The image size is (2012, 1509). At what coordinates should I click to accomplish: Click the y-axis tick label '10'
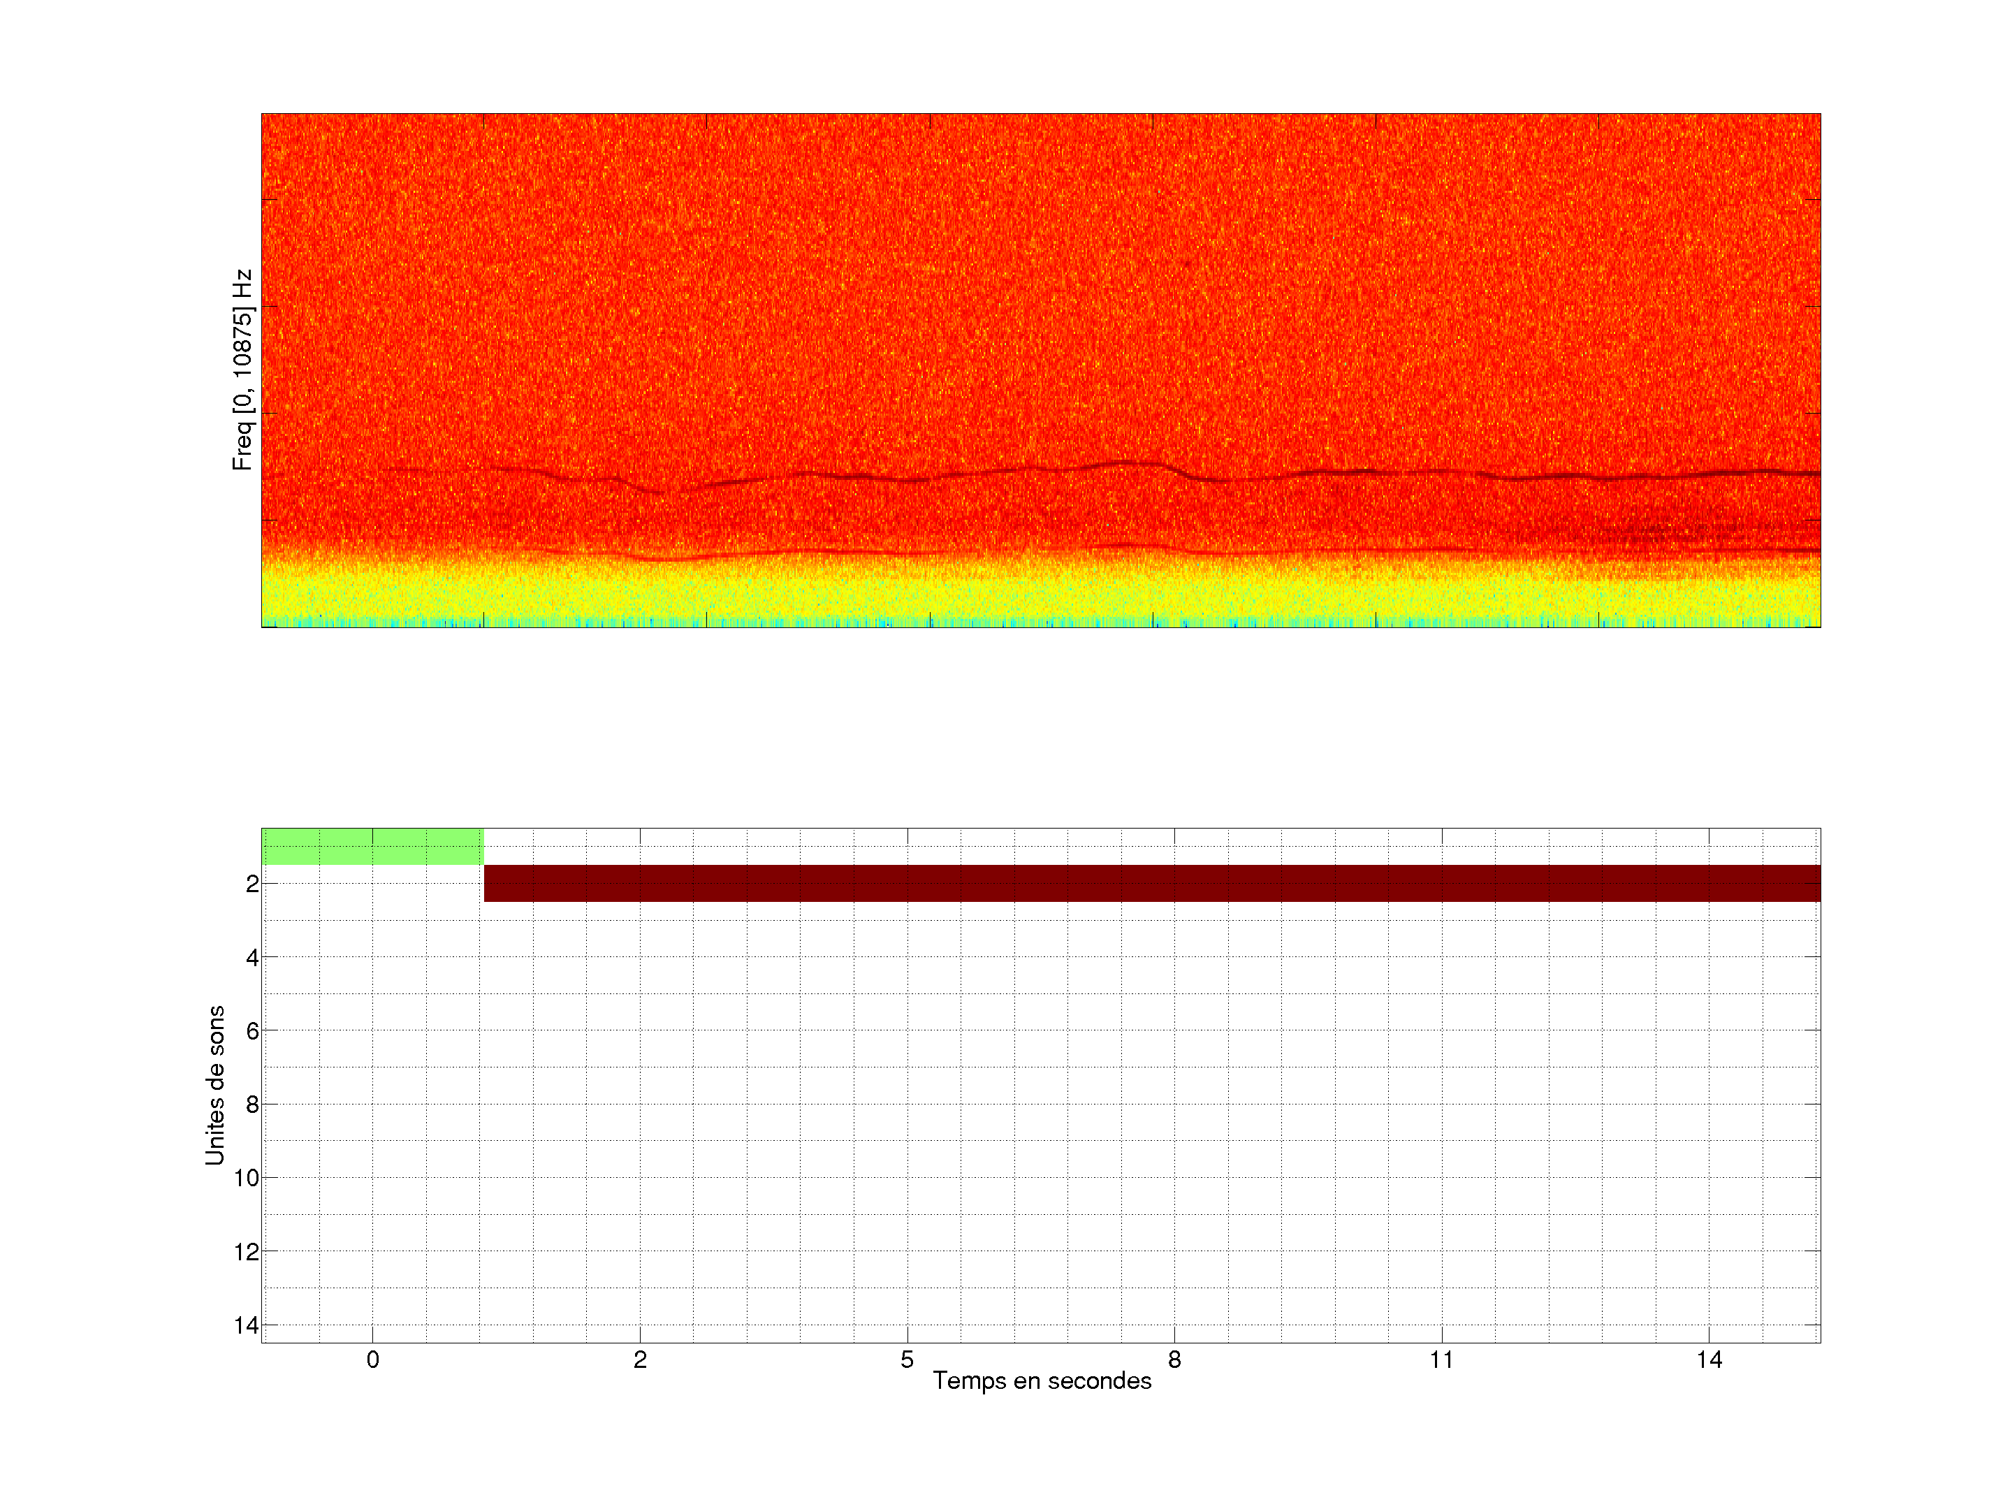pyautogui.click(x=247, y=1178)
